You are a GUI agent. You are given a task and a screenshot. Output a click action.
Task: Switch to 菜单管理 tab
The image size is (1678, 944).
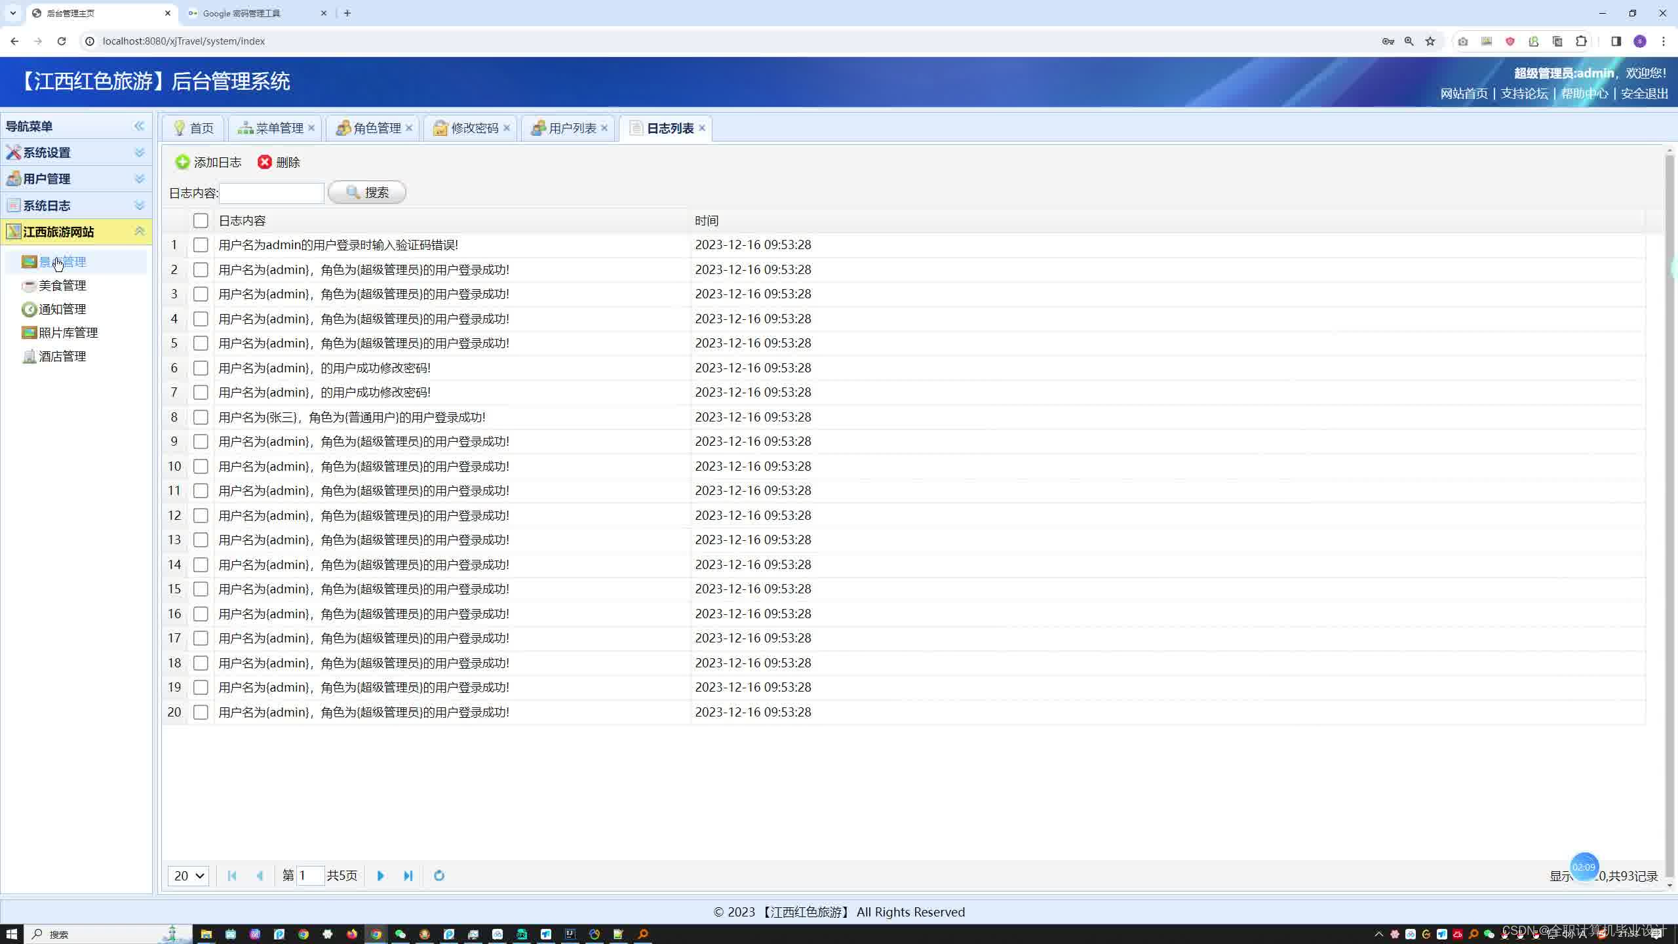pos(279,128)
